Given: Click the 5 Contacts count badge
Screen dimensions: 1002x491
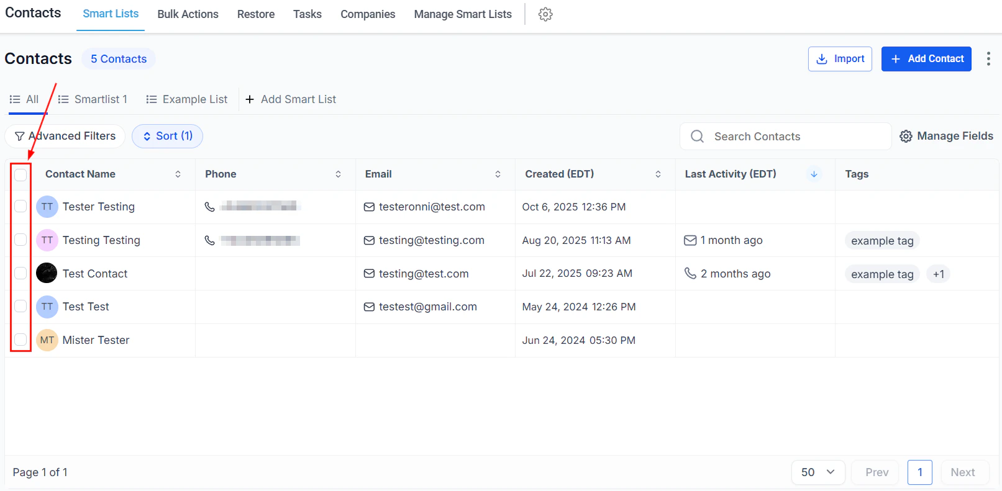Looking at the screenshot, I should (x=119, y=59).
